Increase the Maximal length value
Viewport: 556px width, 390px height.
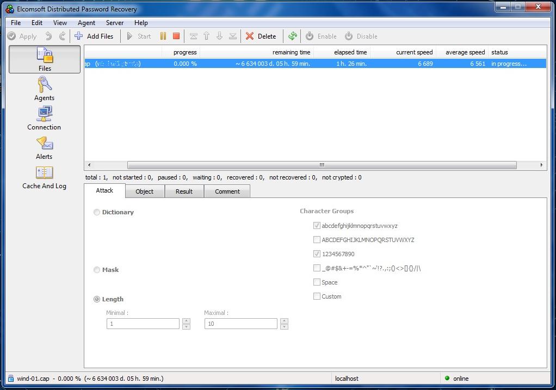(285, 321)
